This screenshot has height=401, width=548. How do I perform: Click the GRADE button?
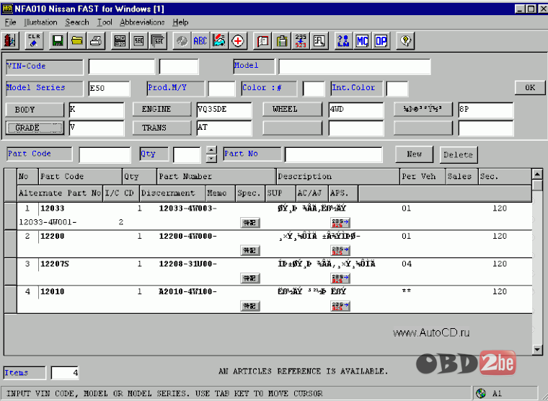point(35,128)
